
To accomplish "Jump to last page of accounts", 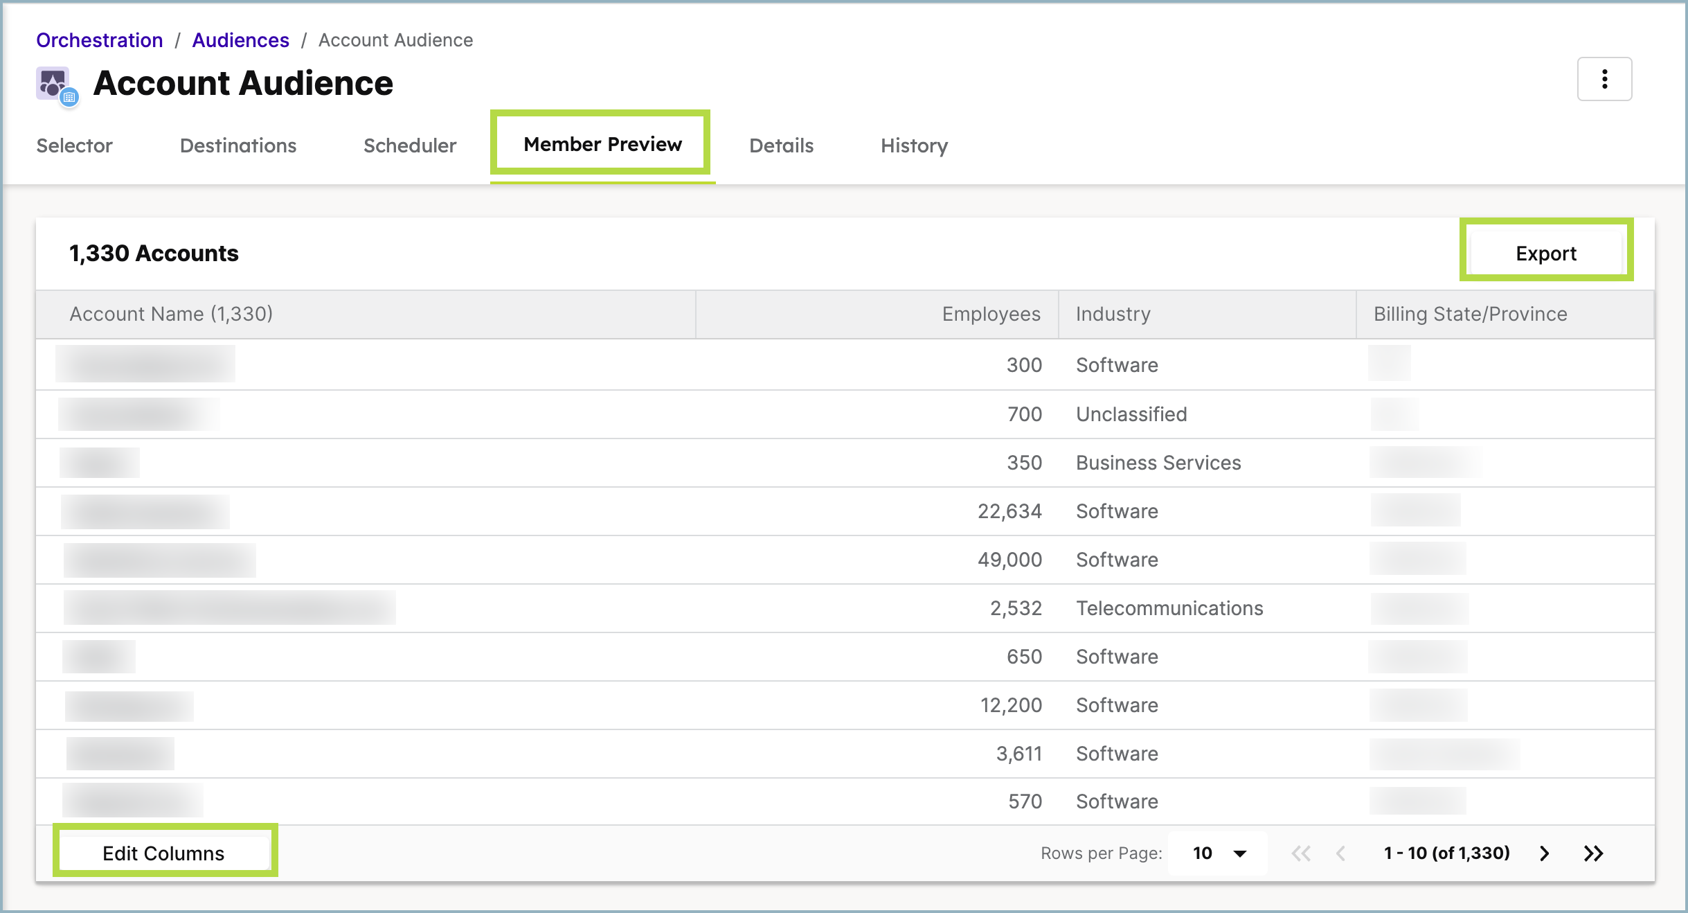I will pyautogui.click(x=1593, y=853).
